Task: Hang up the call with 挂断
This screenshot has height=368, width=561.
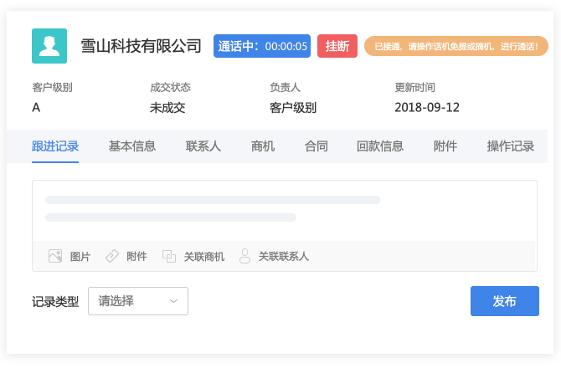Action: coord(337,46)
